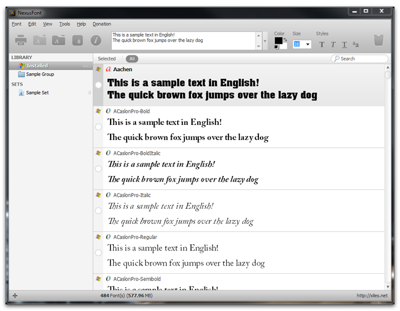Click the ACaslonPro-Semibold OpenType icon

tap(108, 279)
